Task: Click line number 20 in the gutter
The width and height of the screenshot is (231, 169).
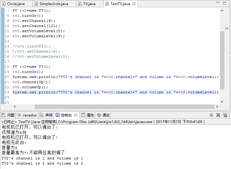Action: tap(7, 77)
